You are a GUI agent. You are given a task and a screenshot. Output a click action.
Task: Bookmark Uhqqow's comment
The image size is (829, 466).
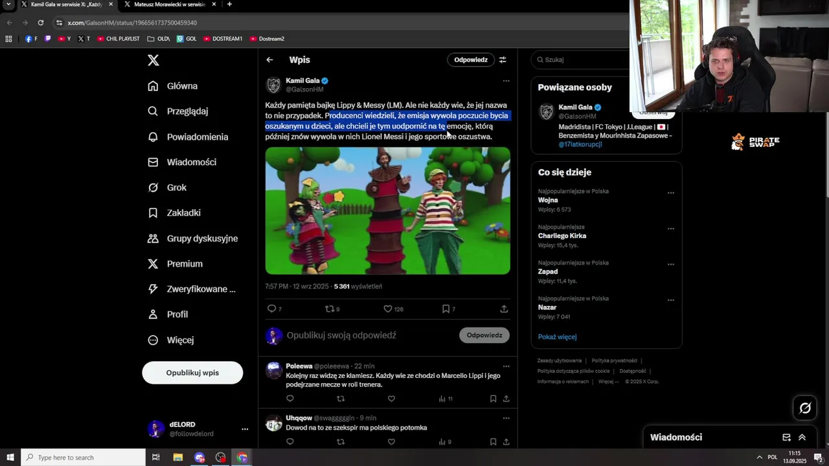(x=493, y=442)
